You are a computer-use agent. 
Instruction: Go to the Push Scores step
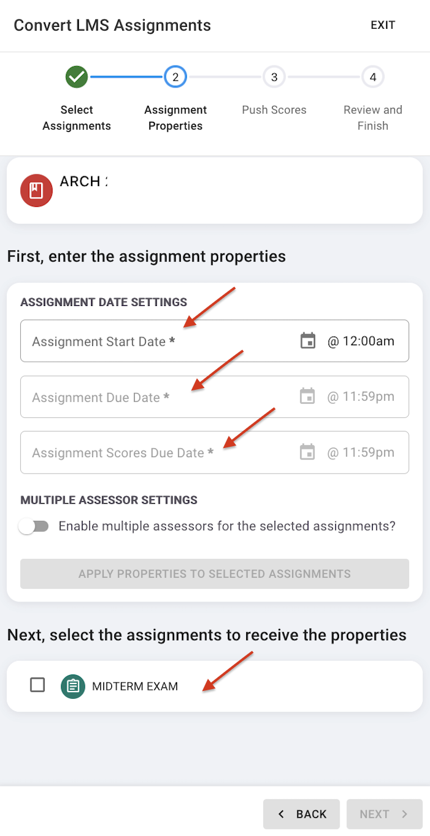click(274, 110)
